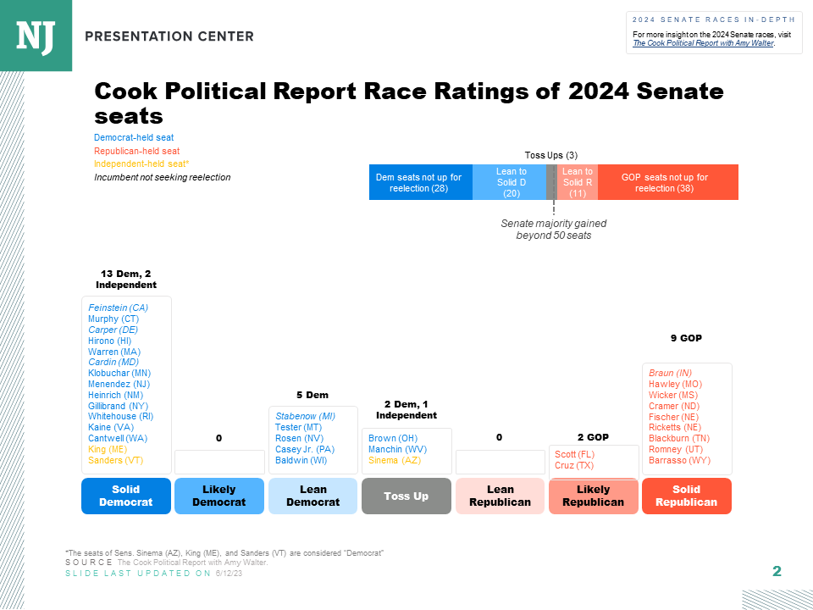Click Cruz (TX) in the Likely Republican list
Image resolution: width=813 pixels, height=610 pixels.
(x=574, y=465)
